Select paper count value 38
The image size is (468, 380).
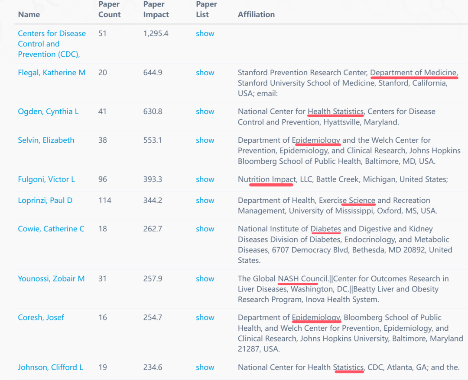tap(103, 140)
